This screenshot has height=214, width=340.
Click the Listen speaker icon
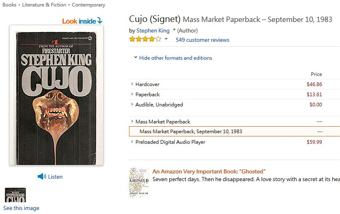[41, 176]
